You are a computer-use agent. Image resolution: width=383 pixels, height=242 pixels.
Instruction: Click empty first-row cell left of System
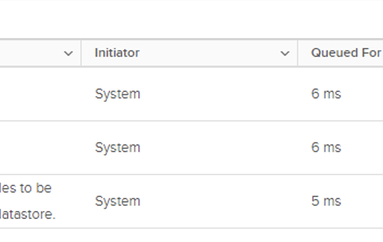coord(38,94)
